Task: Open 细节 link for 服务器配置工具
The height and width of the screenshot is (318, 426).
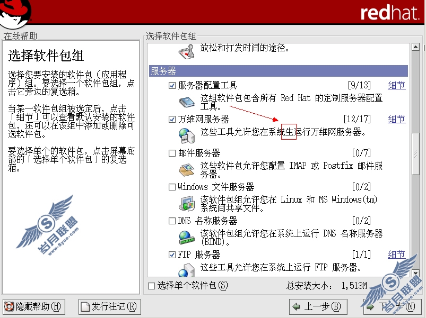Action: (x=397, y=85)
